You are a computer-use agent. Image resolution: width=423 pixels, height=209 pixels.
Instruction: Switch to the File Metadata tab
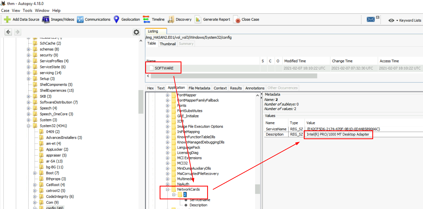pyautogui.click(x=199, y=88)
